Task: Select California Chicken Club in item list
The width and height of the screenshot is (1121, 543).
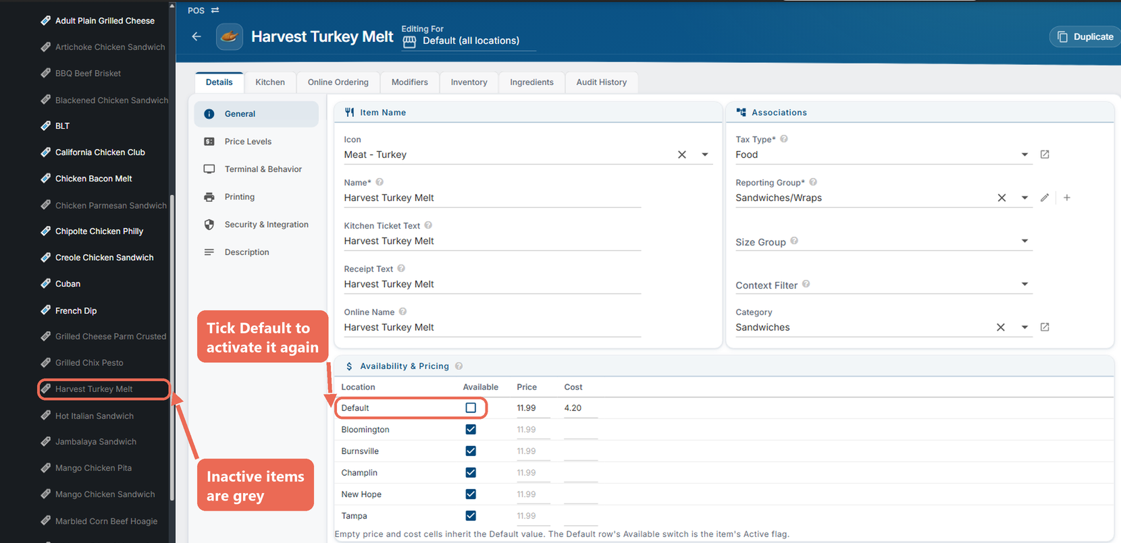Action: (x=100, y=152)
